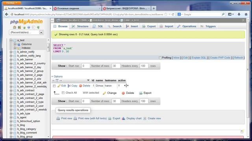Click the Refresh link in query box
This screenshot has width=252, height=141.
[239, 58]
